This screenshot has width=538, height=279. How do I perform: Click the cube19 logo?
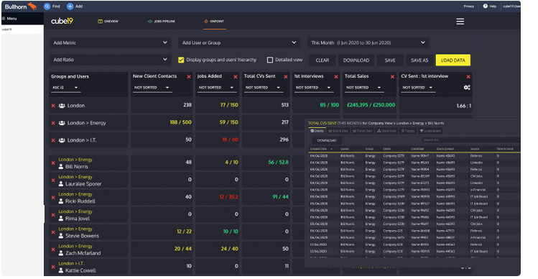62,22
